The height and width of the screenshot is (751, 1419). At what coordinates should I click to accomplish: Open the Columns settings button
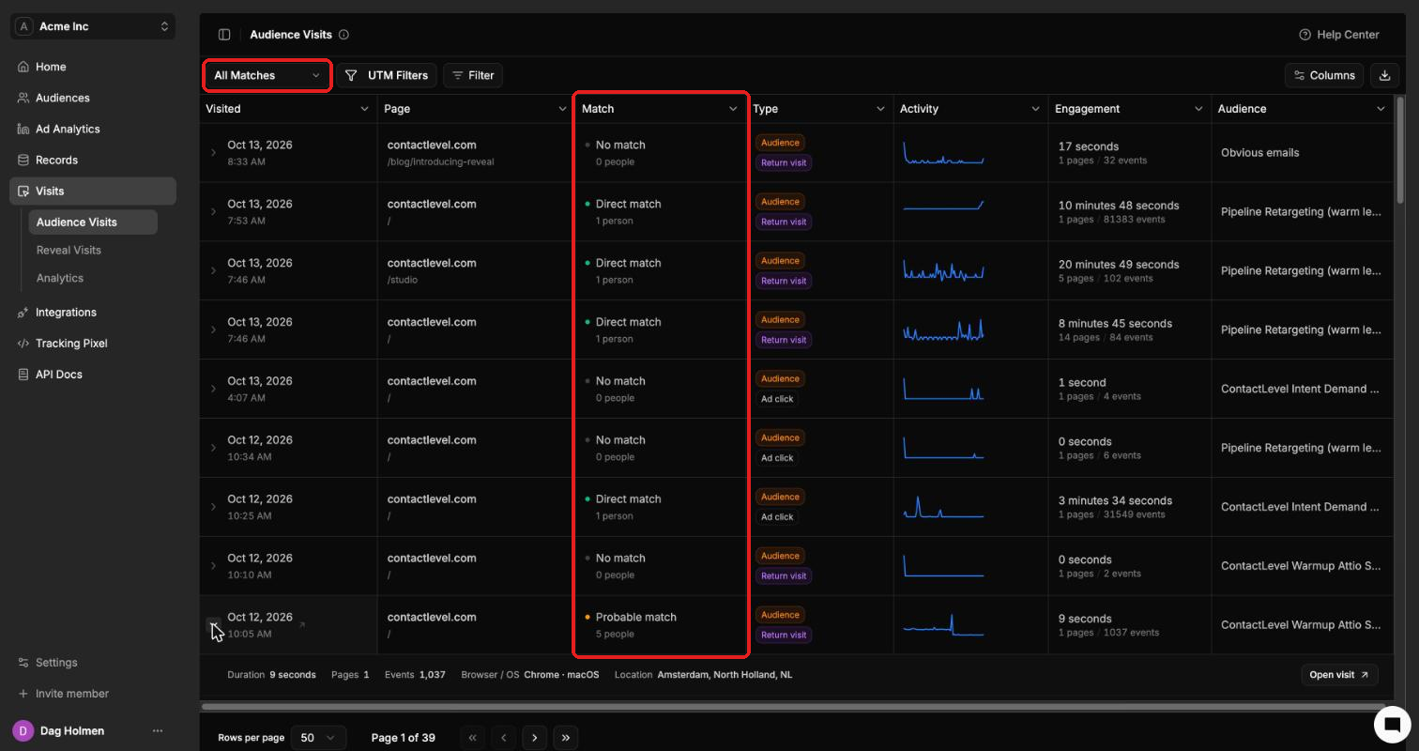pos(1325,75)
